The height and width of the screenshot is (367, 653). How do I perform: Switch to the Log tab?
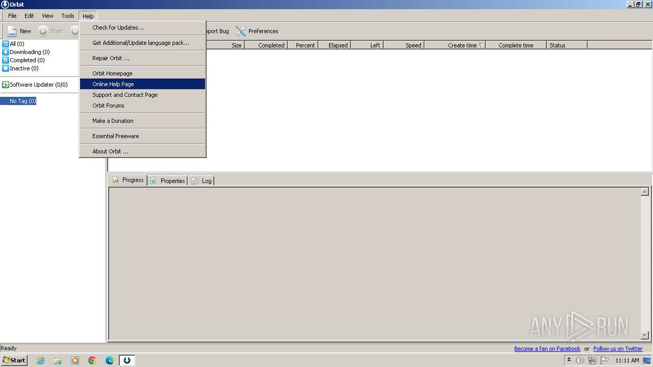coord(202,180)
